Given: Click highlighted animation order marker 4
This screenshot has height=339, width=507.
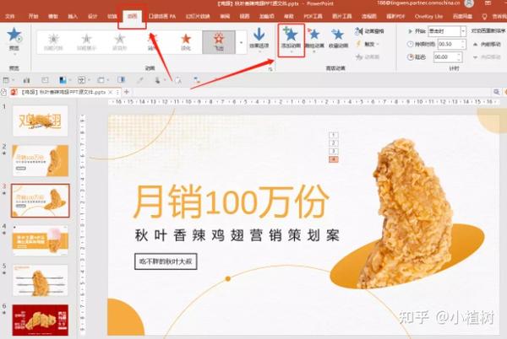Looking at the screenshot, I should coord(334,159).
